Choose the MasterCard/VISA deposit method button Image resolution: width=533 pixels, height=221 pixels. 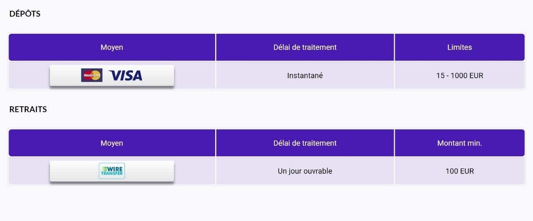[x=112, y=76]
